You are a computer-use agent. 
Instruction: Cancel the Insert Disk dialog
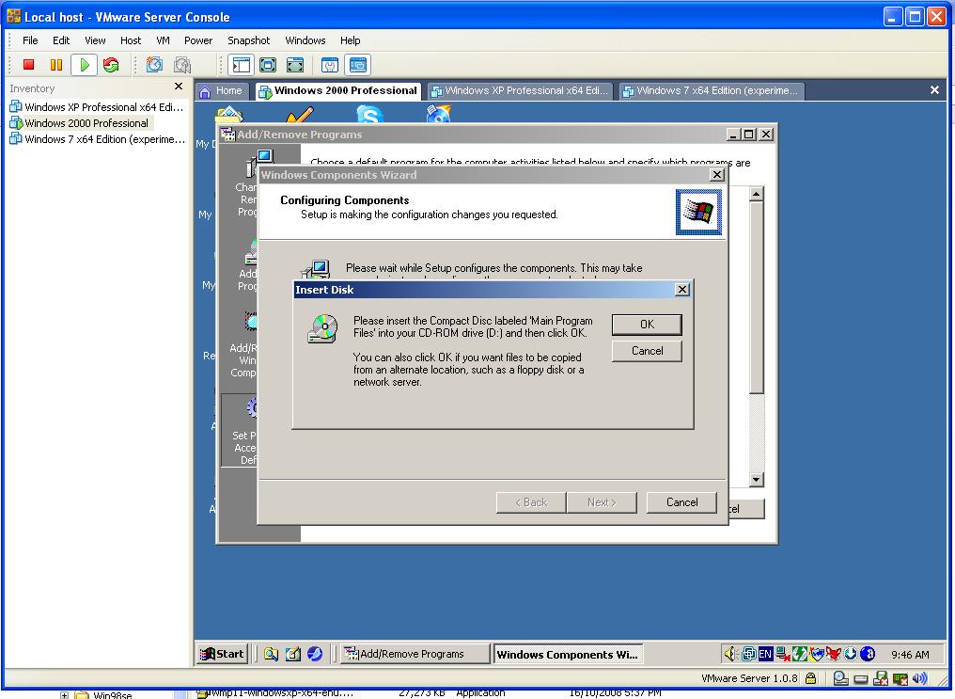pyautogui.click(x=647, y=351)
